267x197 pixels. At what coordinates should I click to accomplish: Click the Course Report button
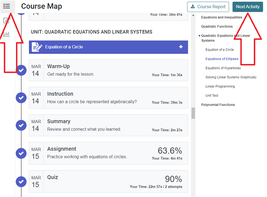(x=208, y=7)
